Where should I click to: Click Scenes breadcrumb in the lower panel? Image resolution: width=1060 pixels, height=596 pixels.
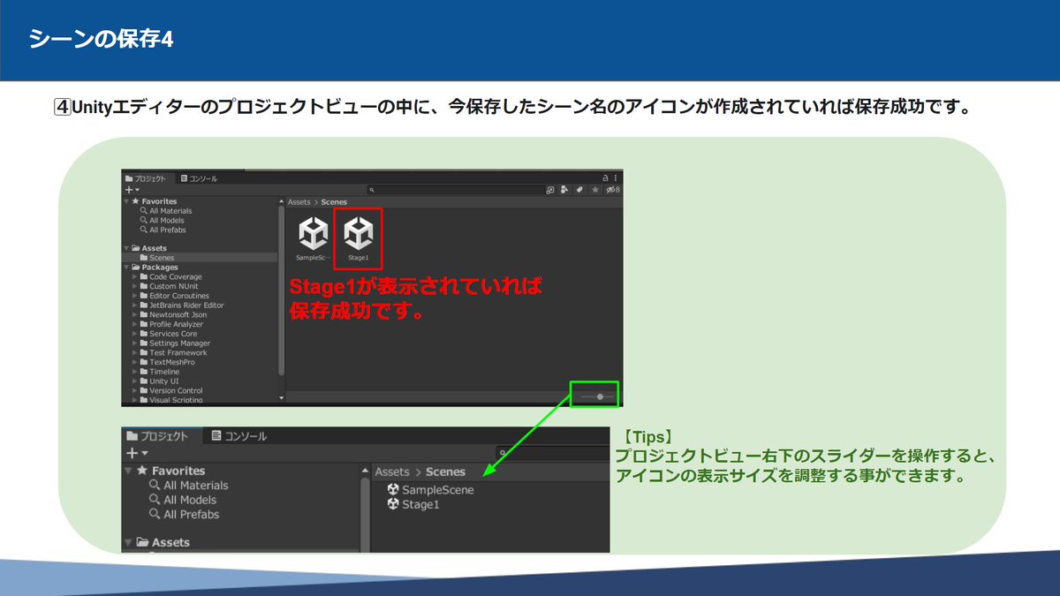tap(445, 472)
